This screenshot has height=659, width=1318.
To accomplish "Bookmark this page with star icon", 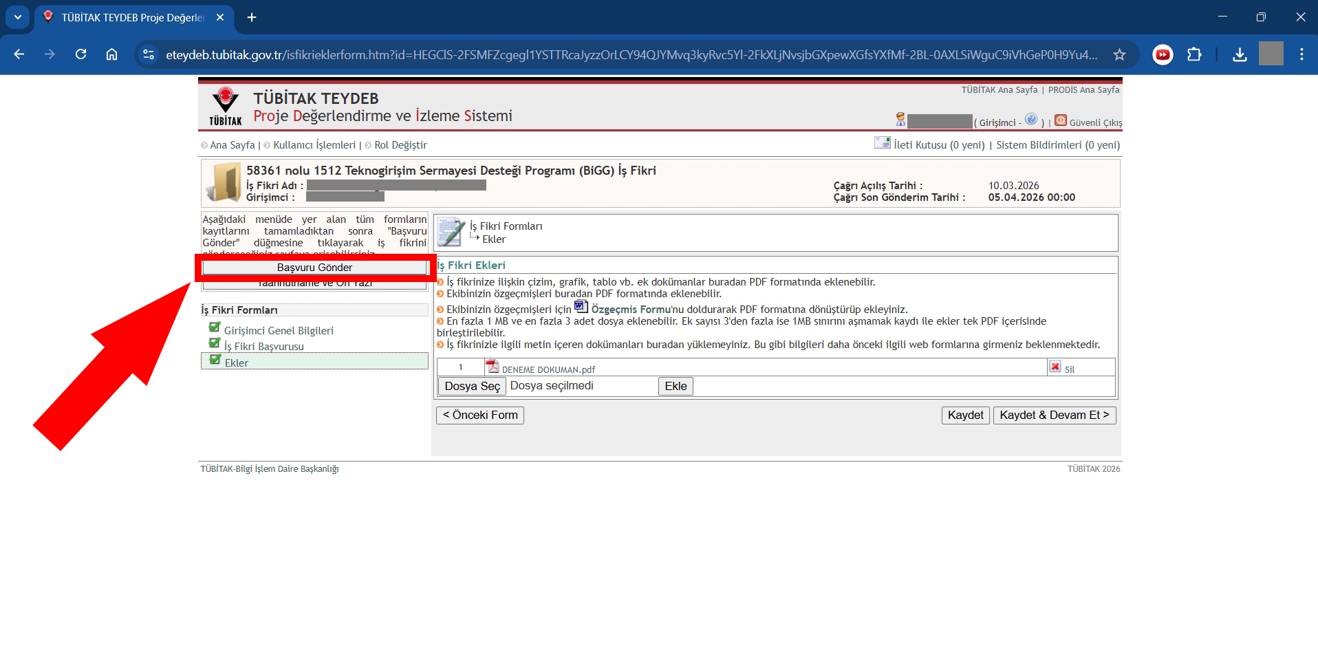I will (x=1119, y=55).
